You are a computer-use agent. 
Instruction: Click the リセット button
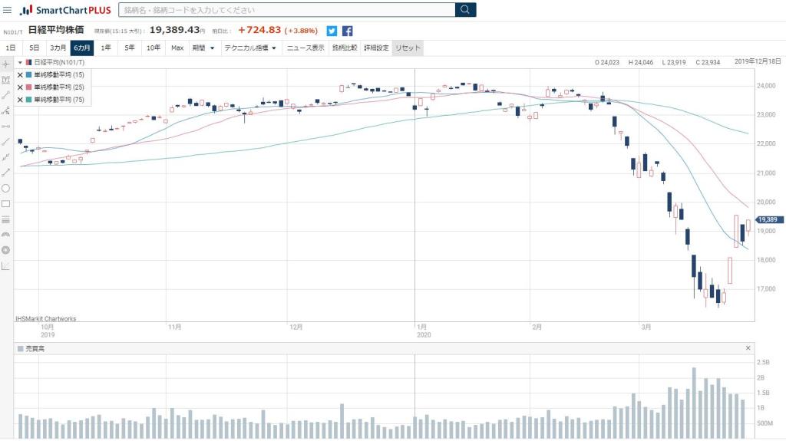[x=408, y=48]
